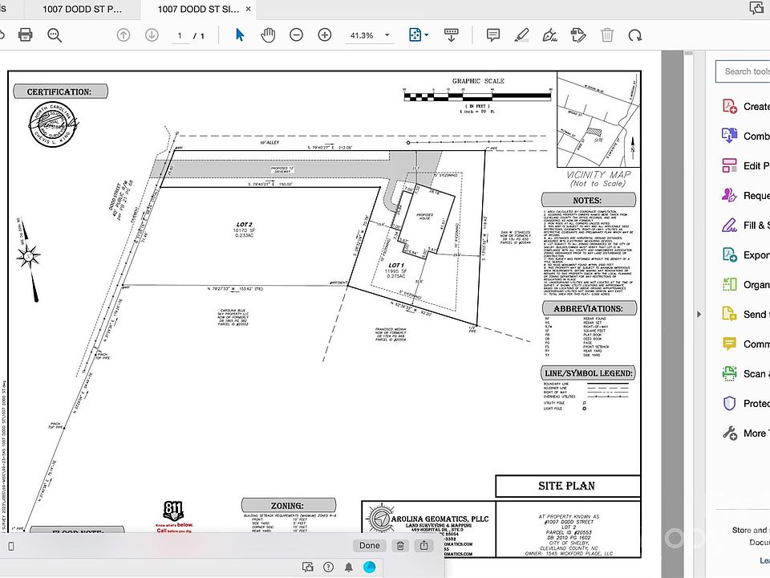Open the blue profile circle

point(369,568)
